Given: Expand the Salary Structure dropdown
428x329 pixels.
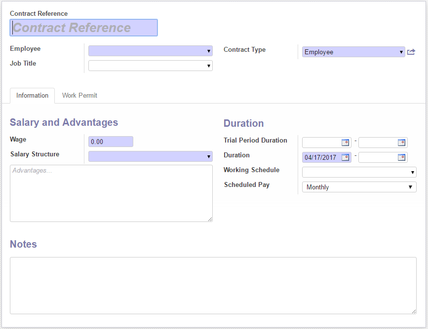Looking at the screenshot, I should pyautogui.click(x=151, y=156).
